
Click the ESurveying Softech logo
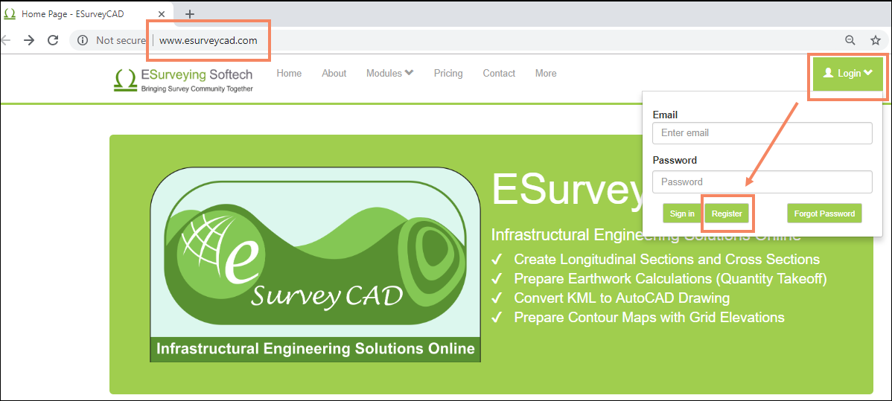tap(183, 80)
